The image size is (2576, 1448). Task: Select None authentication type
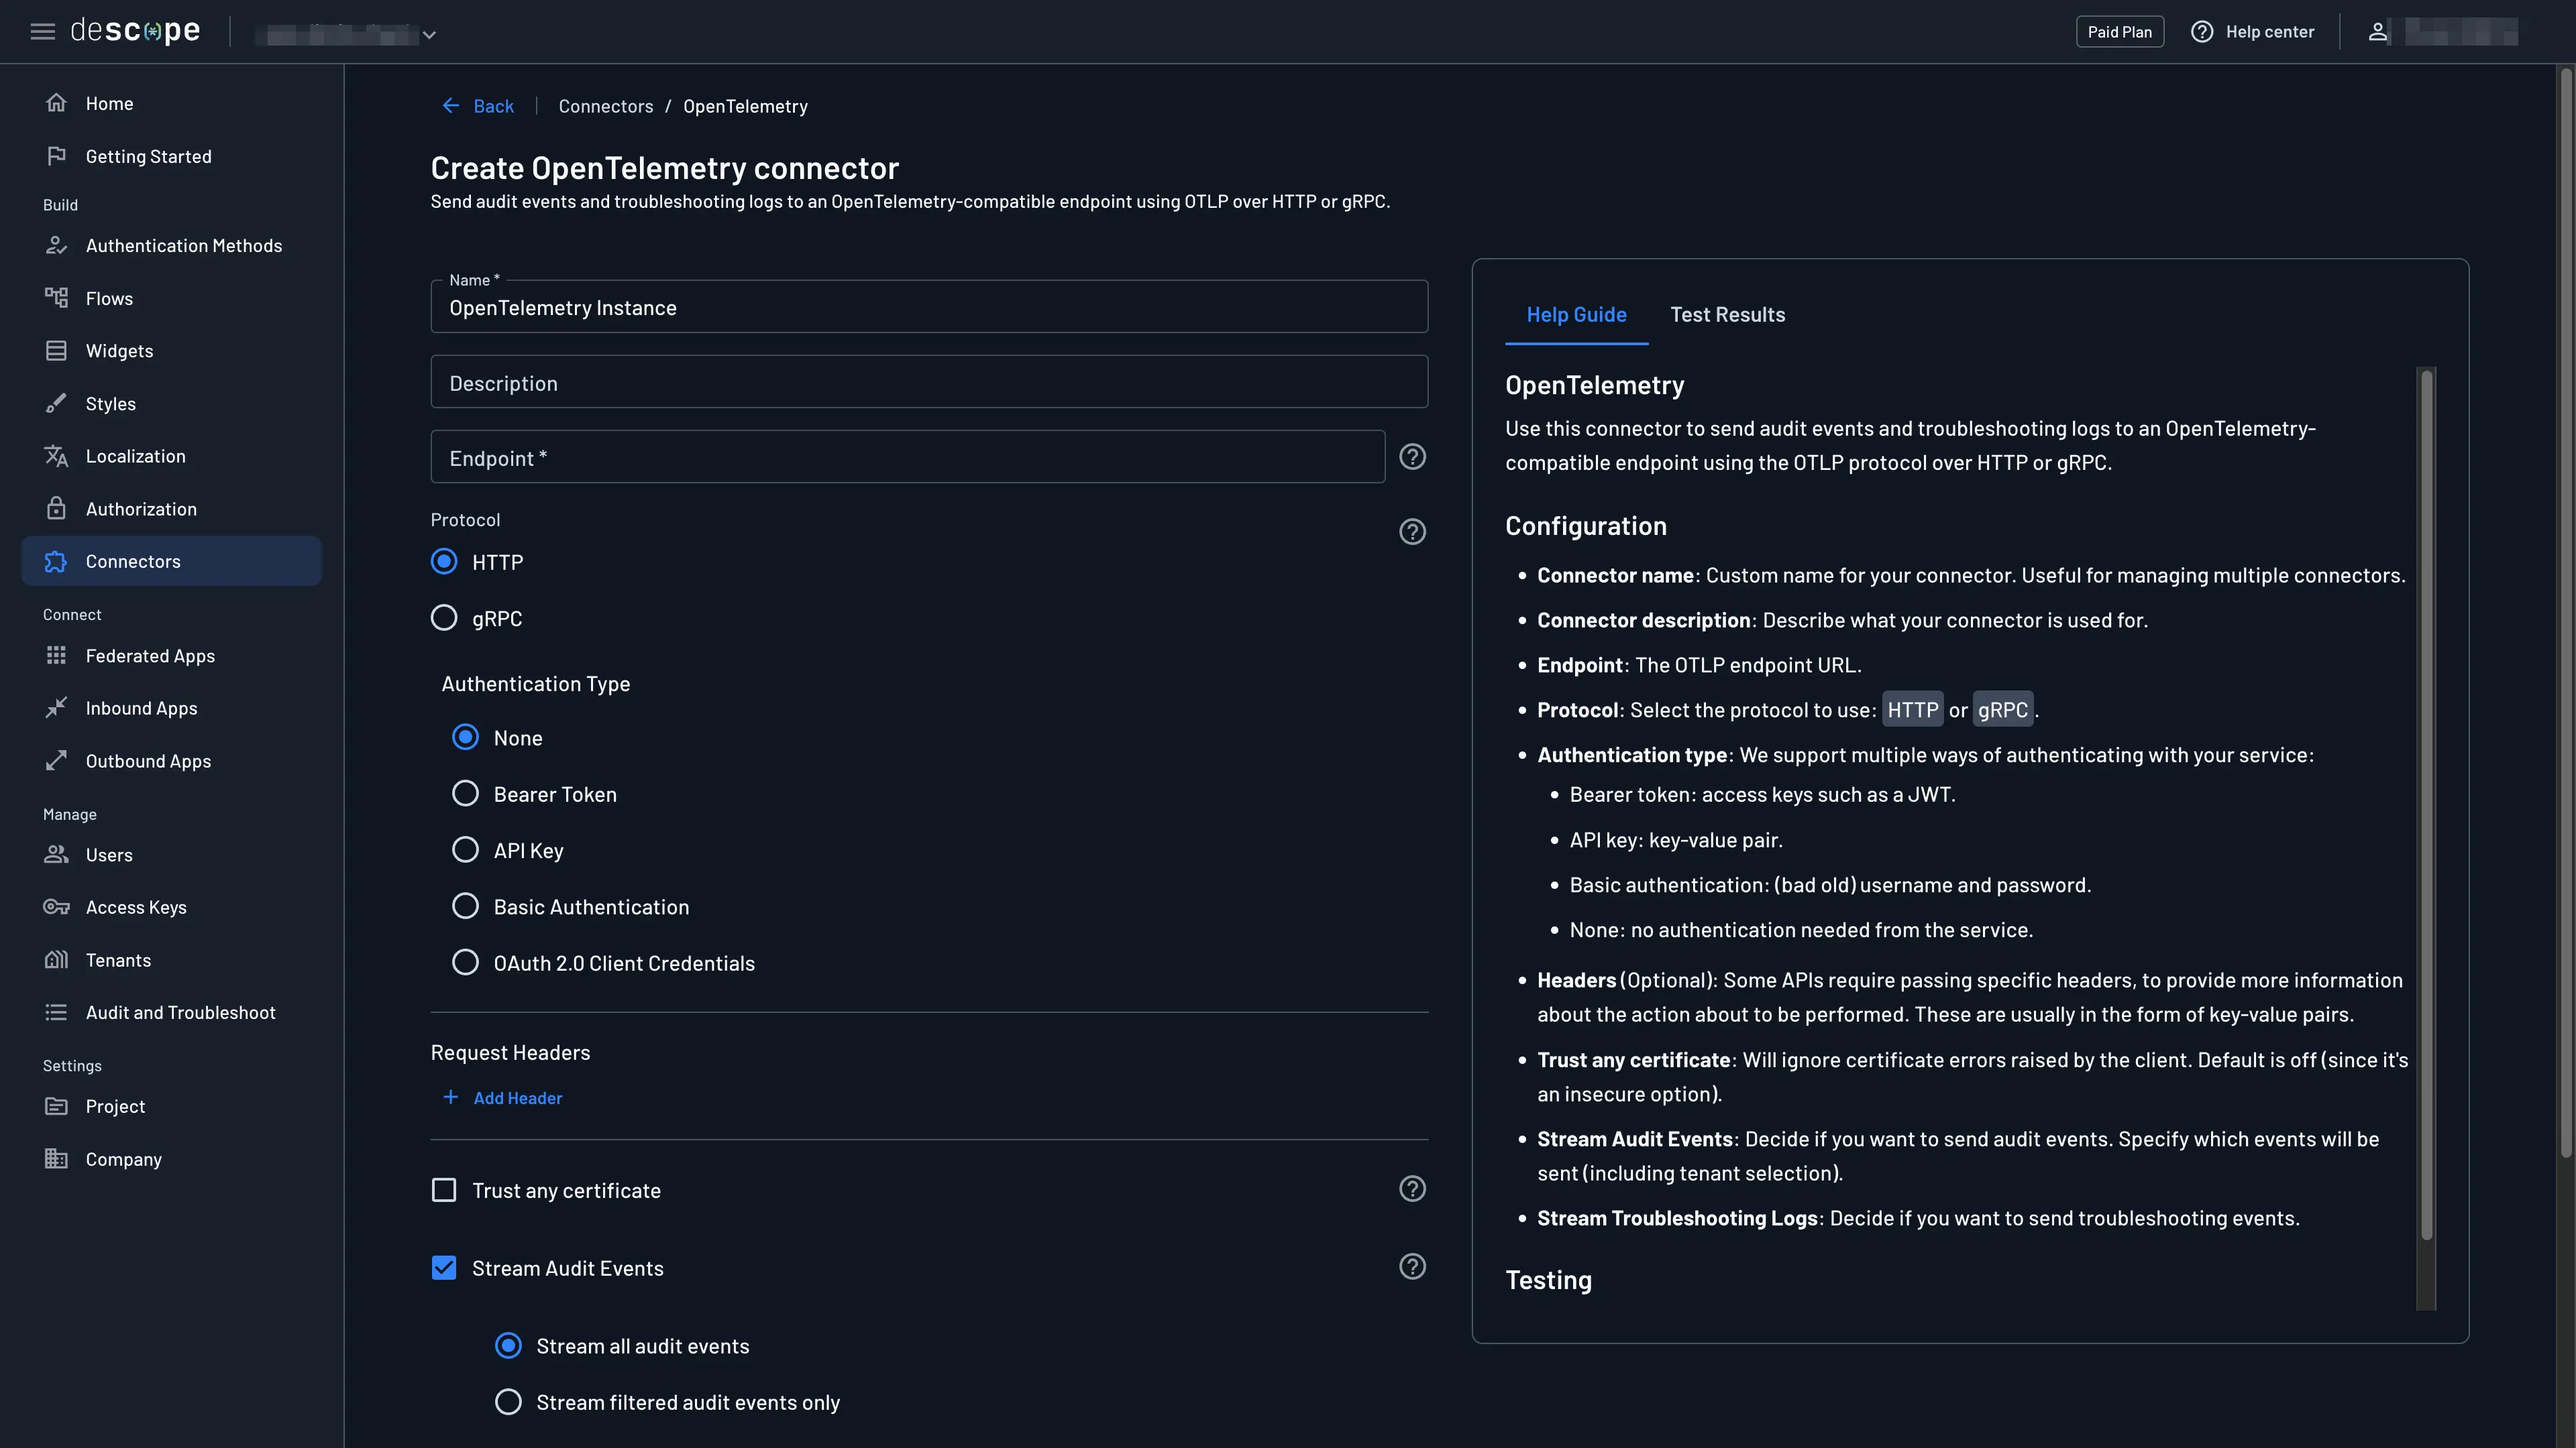coord(465,737)
